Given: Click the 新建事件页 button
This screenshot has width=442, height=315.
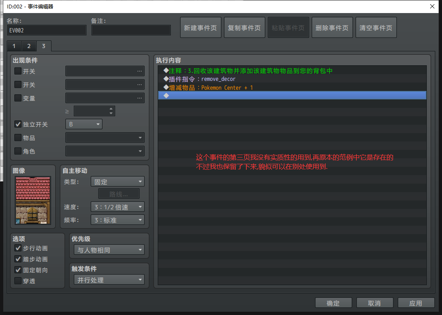Looking at the screenshot, I should coord(200,28).
